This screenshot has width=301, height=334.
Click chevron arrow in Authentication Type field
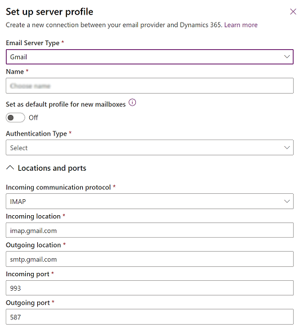tap(287, 147)
